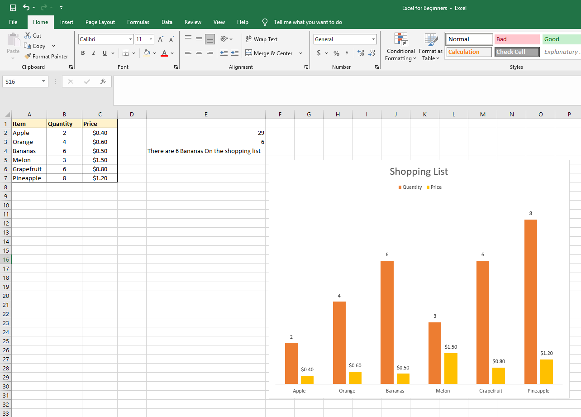Click the Orientation text angle icon

[224, 39]
